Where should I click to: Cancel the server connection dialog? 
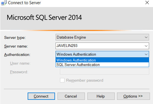click(71, 96)
